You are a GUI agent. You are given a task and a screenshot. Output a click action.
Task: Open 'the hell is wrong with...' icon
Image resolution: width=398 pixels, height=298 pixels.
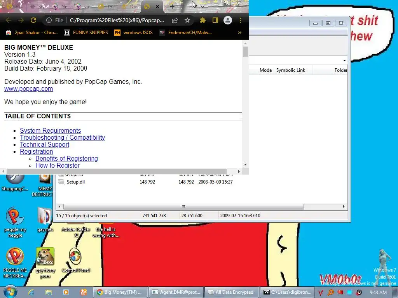pos(106,230)
